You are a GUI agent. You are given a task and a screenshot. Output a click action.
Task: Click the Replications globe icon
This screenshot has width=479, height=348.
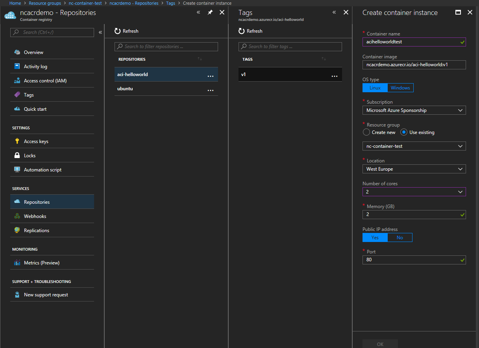[17, 231]
